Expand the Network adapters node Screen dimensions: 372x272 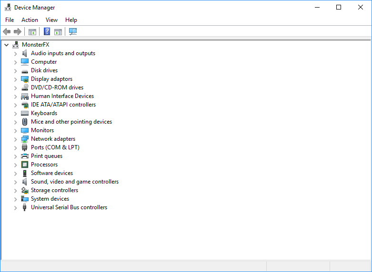click(15, 139)
